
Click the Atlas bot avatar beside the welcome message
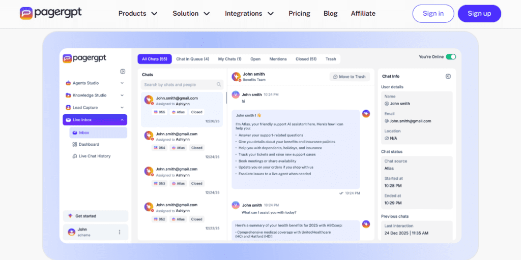[366, 114]
